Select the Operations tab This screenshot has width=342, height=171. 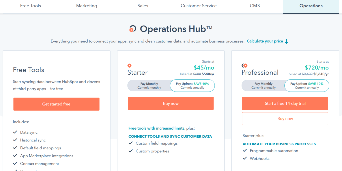click(311, 6)
